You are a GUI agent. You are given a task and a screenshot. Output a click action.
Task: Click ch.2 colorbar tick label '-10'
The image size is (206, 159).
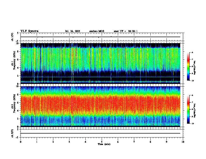point(192,123)
